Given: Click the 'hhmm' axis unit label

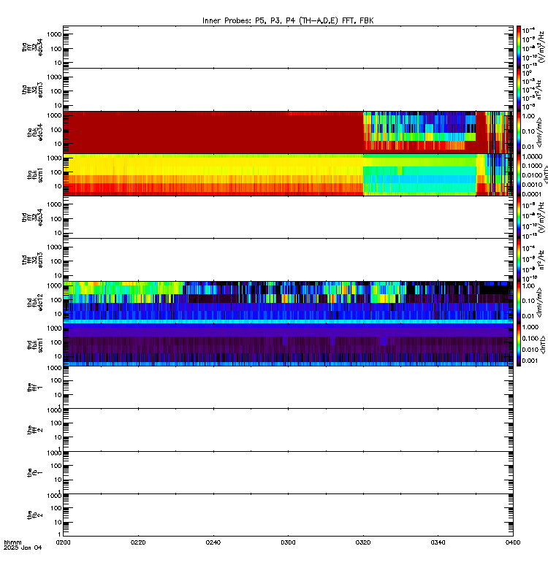Looking at the screenshot, I should [12, 542].
